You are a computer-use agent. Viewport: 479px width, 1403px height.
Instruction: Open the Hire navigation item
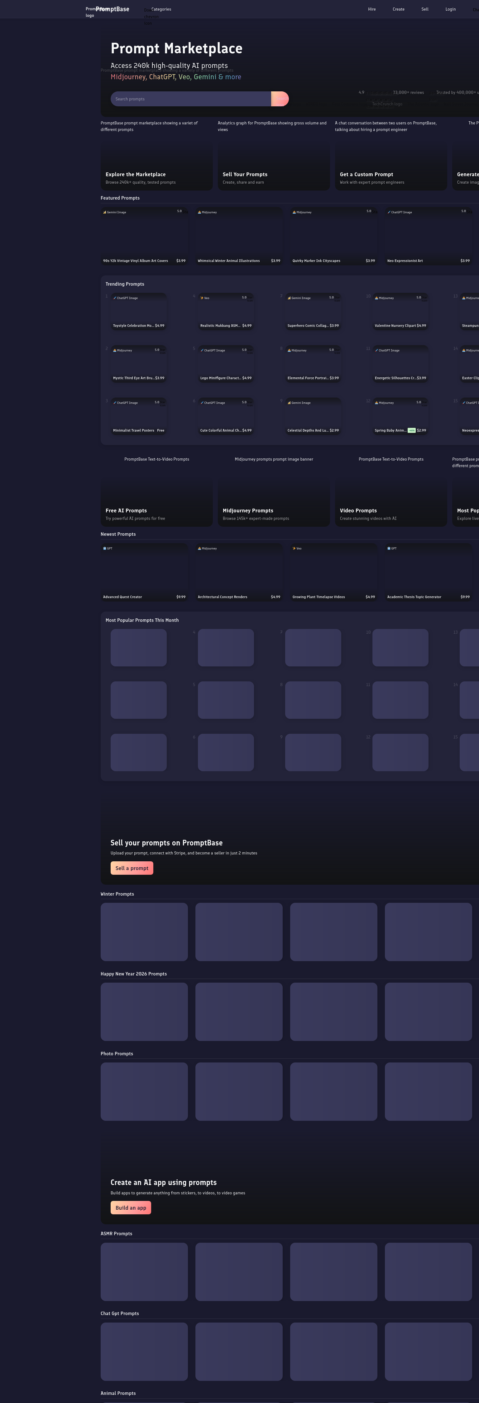372,9
